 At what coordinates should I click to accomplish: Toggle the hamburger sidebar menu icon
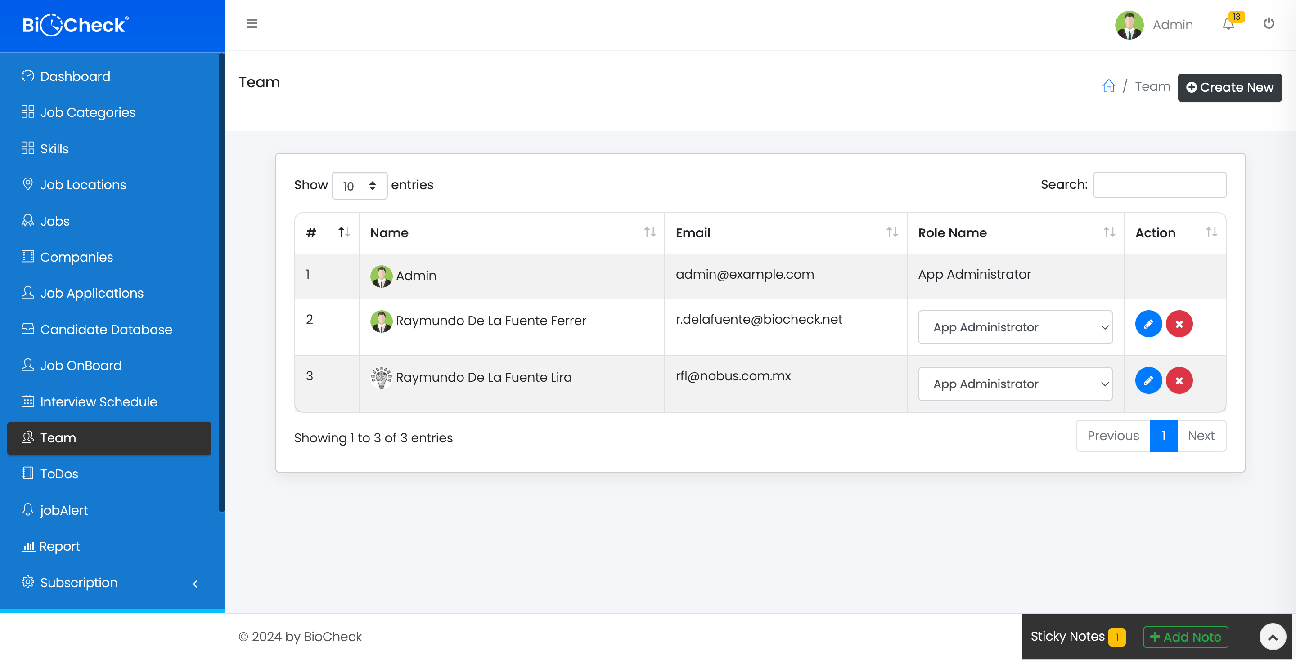point(252,24)
